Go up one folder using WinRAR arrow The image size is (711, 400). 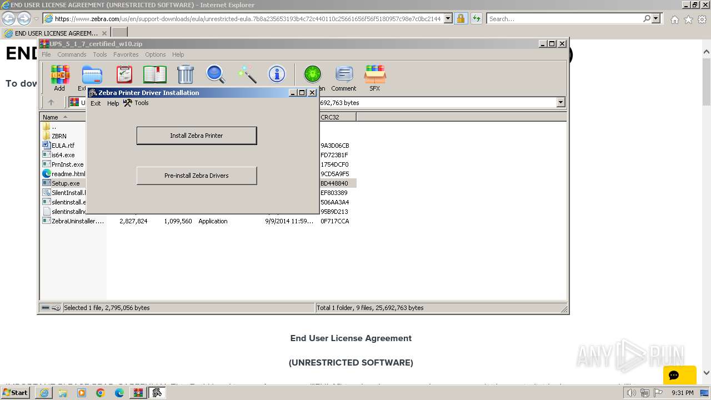click(x=51, y=103)
